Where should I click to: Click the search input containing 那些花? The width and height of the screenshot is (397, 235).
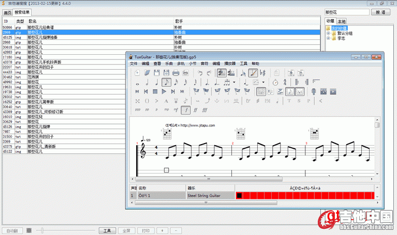click(347, 12)
